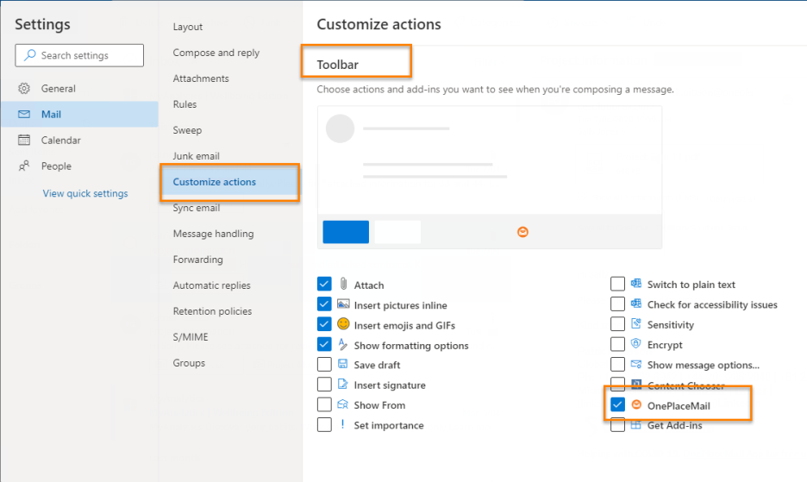
Task: Open the Automatic replies section
Action: [x=211, y=285]
